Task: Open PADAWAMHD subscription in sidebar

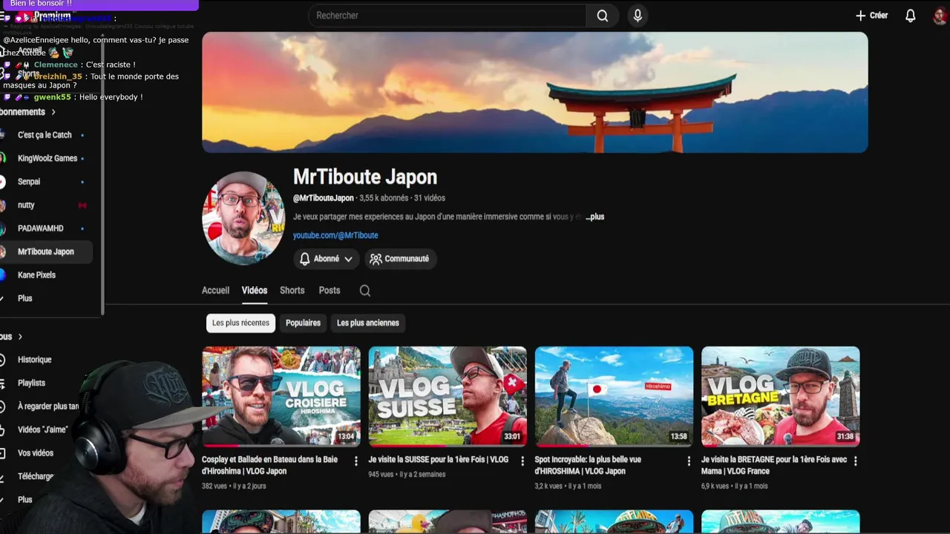Action: click(x=46, y=228)
